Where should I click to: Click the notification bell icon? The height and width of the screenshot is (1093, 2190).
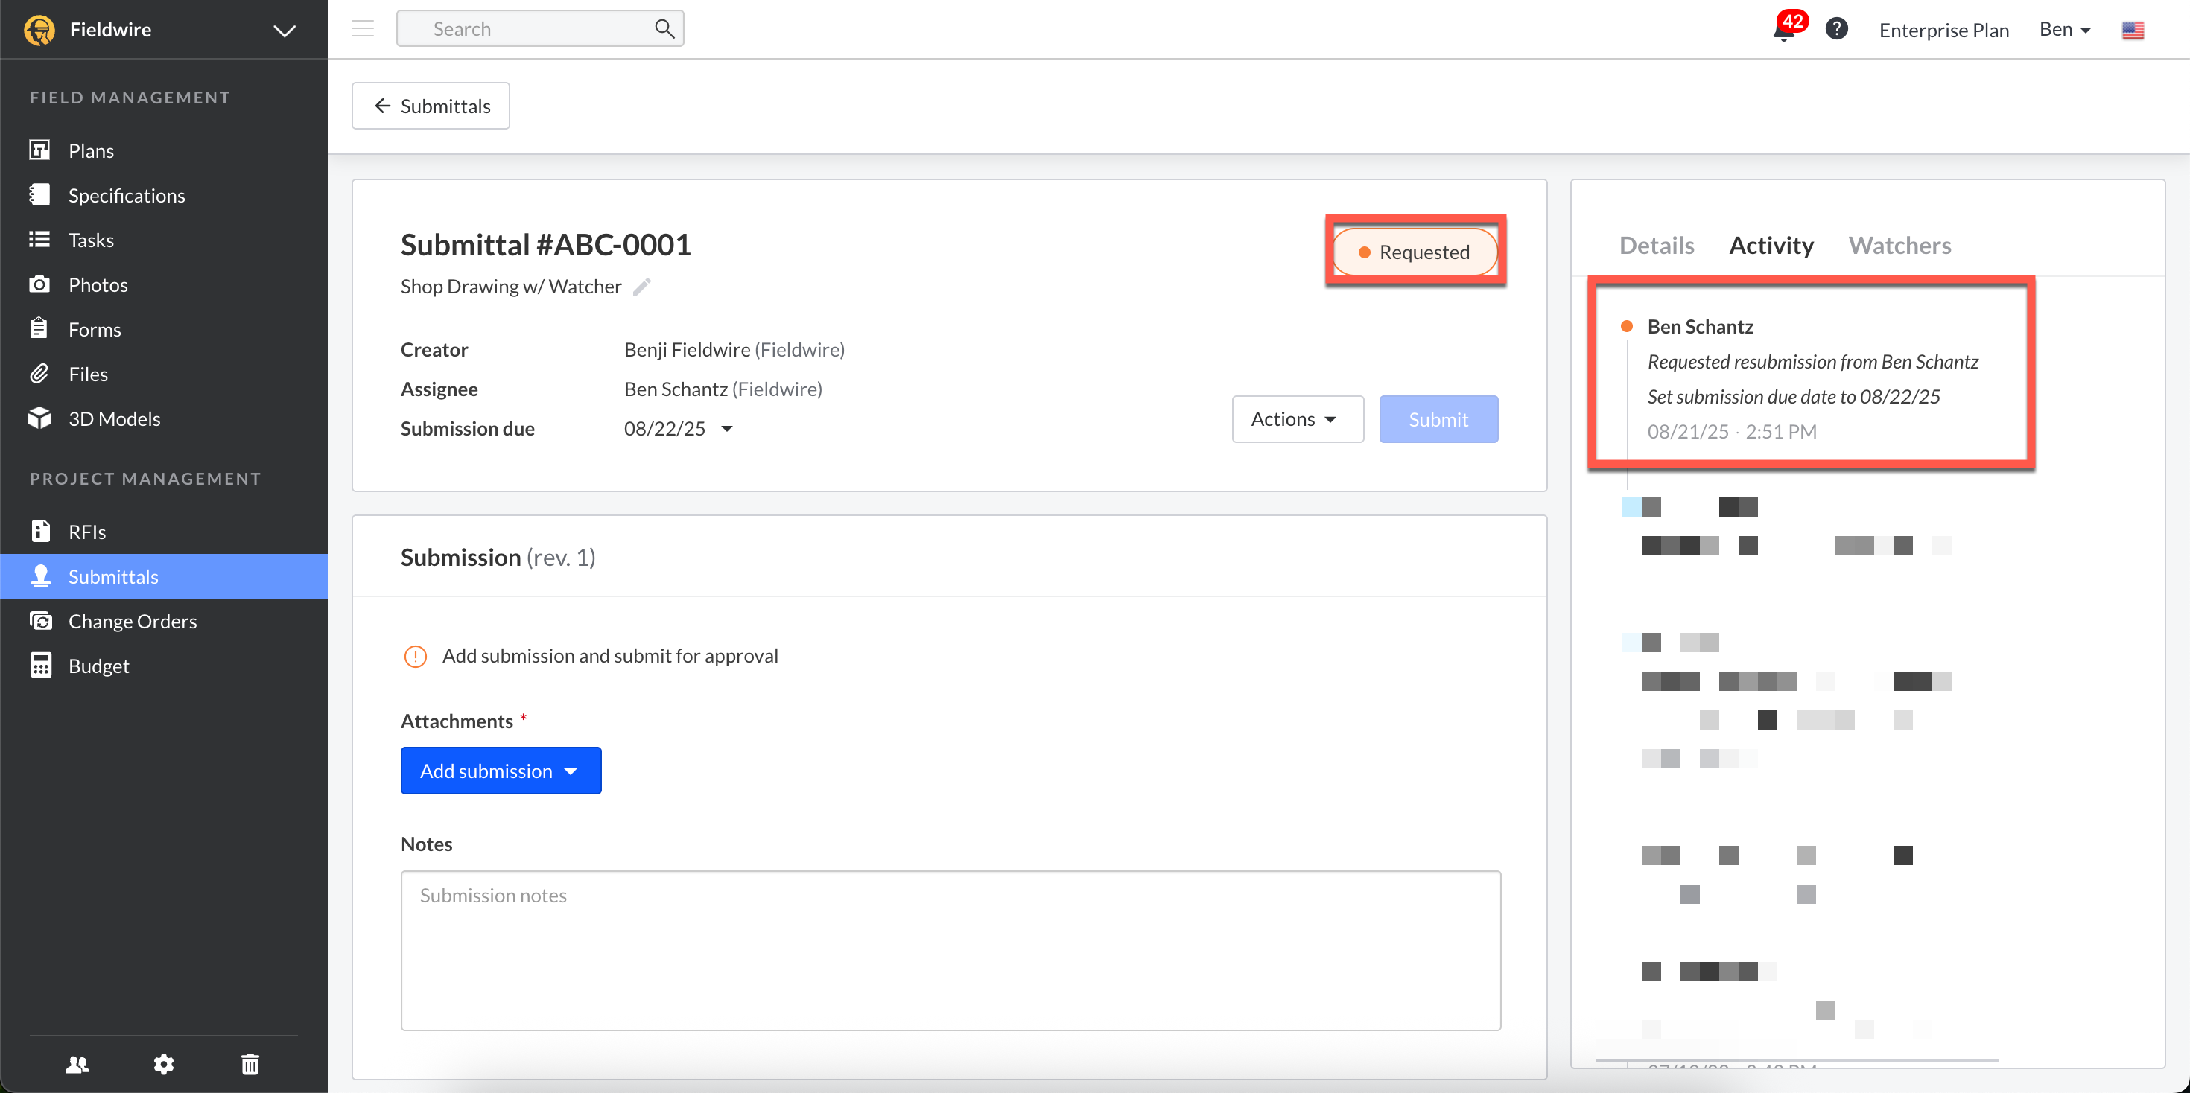1783,31
